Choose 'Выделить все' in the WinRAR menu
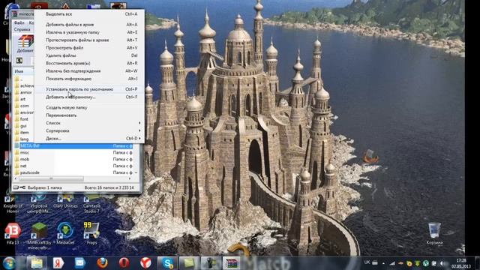This screenshot has width=480, height=270. [x=89, y=14]
